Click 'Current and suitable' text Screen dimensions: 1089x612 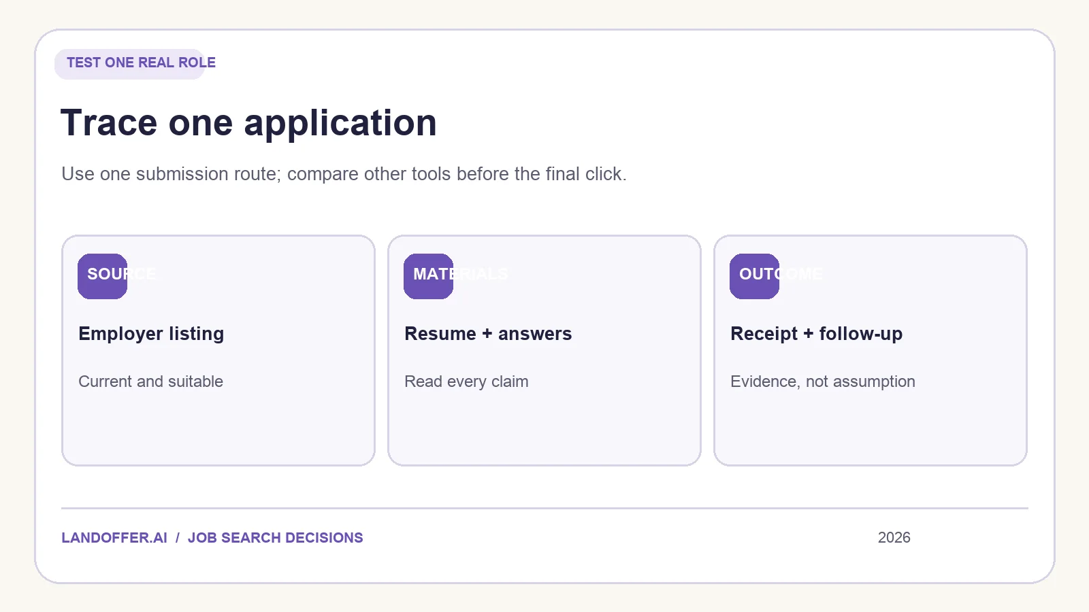tap(150, 381)
